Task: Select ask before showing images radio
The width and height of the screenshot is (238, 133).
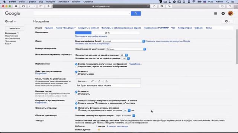Action: tap(76, 66)
